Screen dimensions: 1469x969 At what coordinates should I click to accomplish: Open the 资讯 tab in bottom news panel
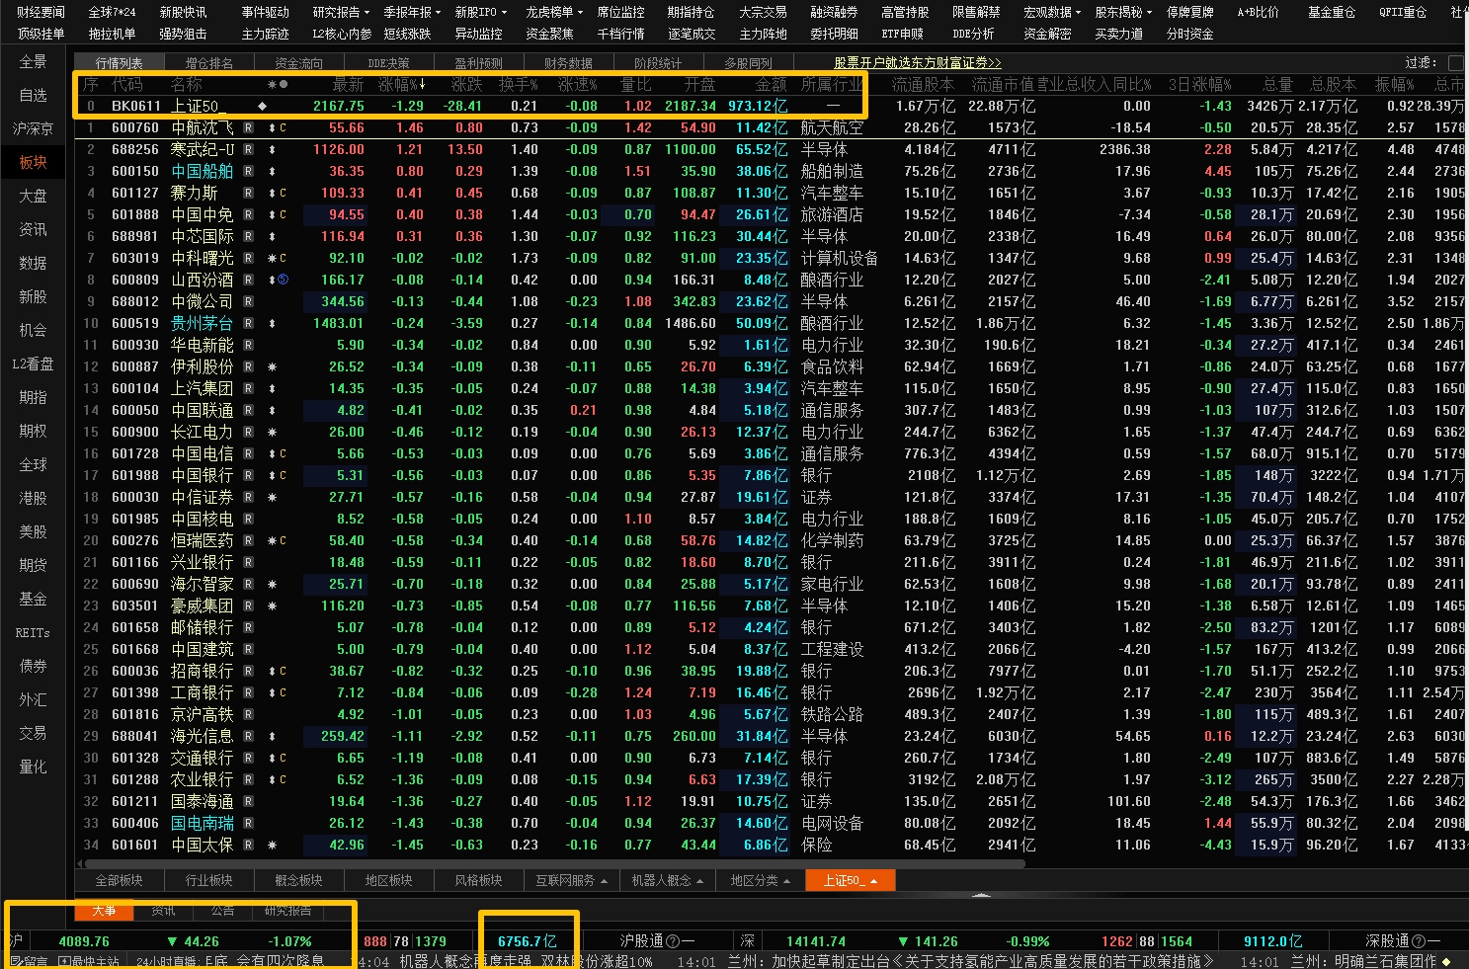click(163, 910)
